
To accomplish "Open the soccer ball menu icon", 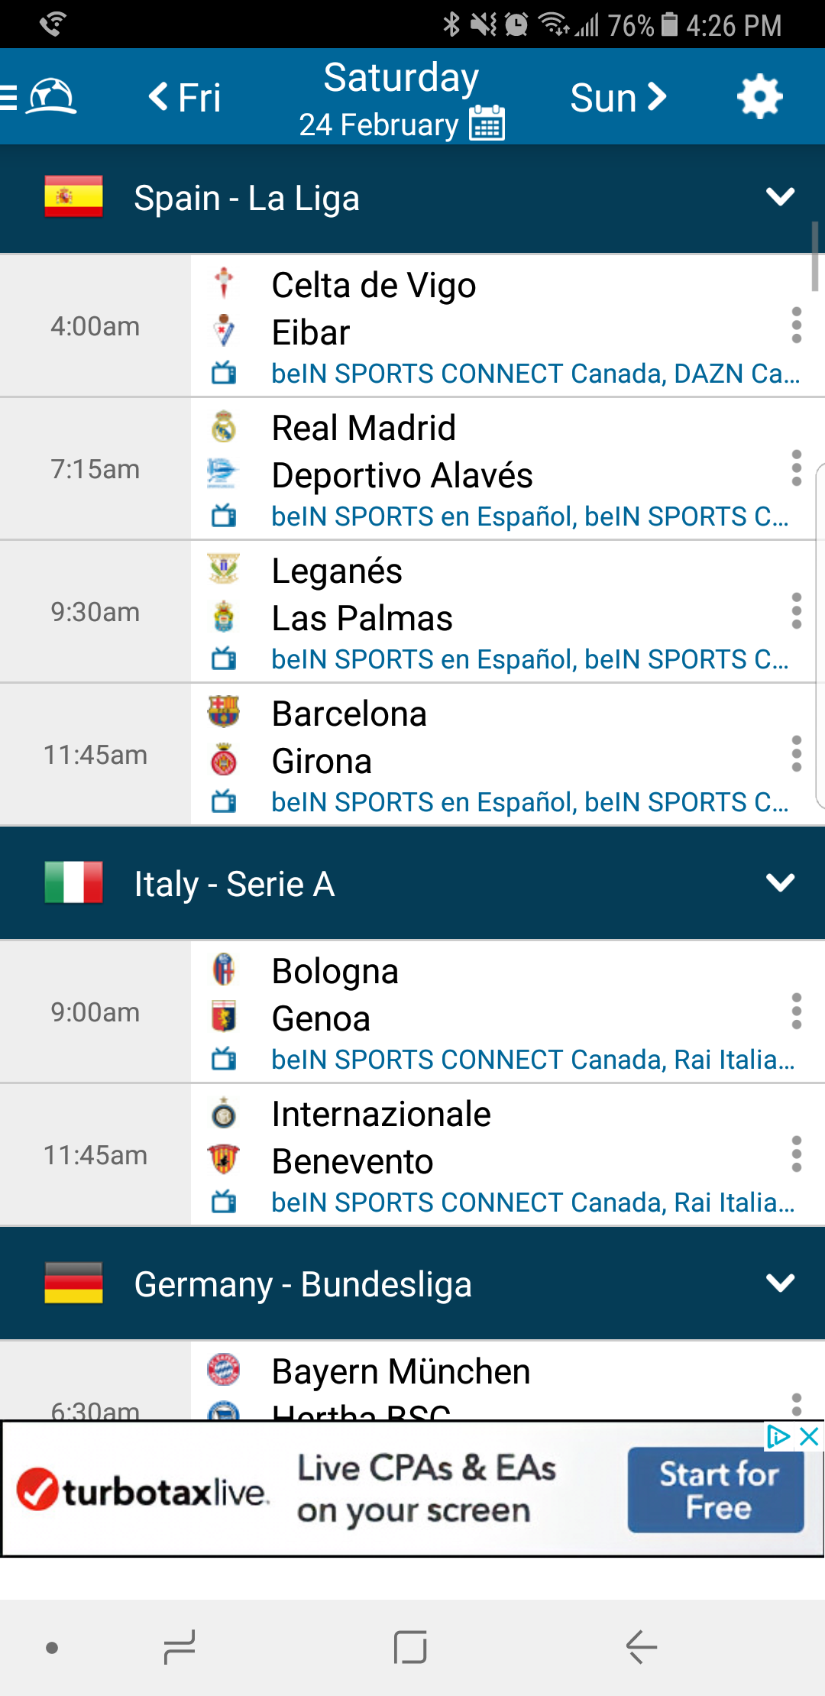I will pos(50,97).
